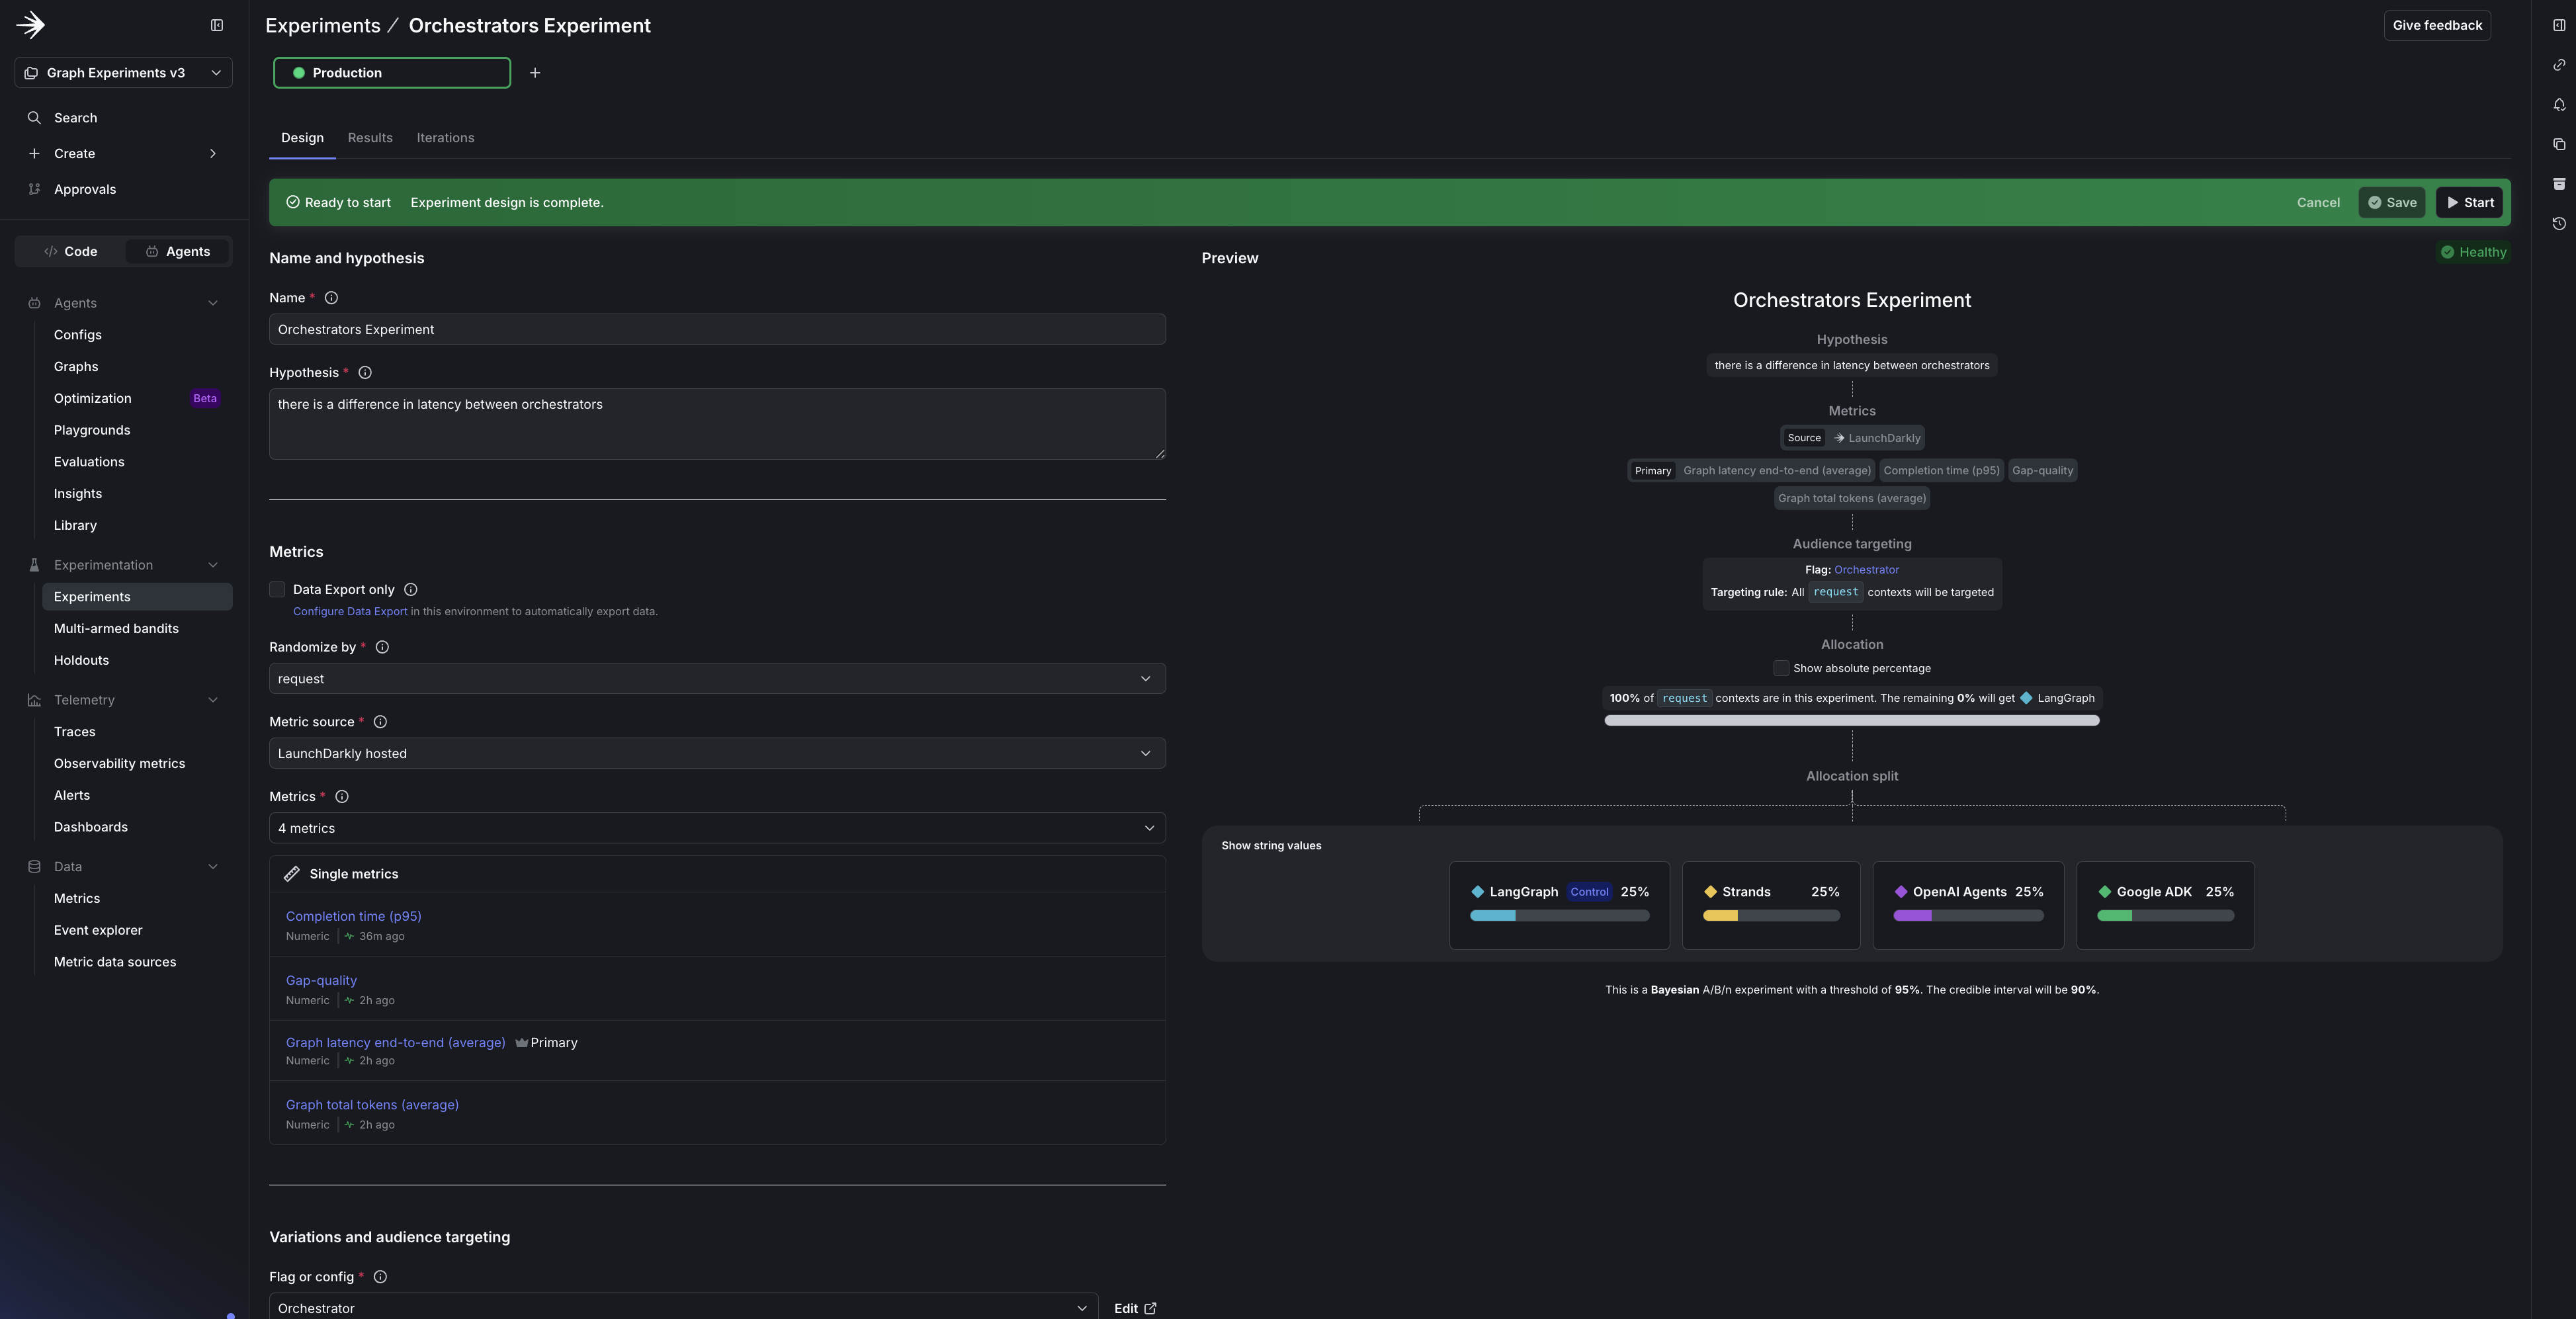Click the Agents robot icon in sidebar
Image resolution: width=2576 pixels, height=1319 pixels.
(34, 303)
